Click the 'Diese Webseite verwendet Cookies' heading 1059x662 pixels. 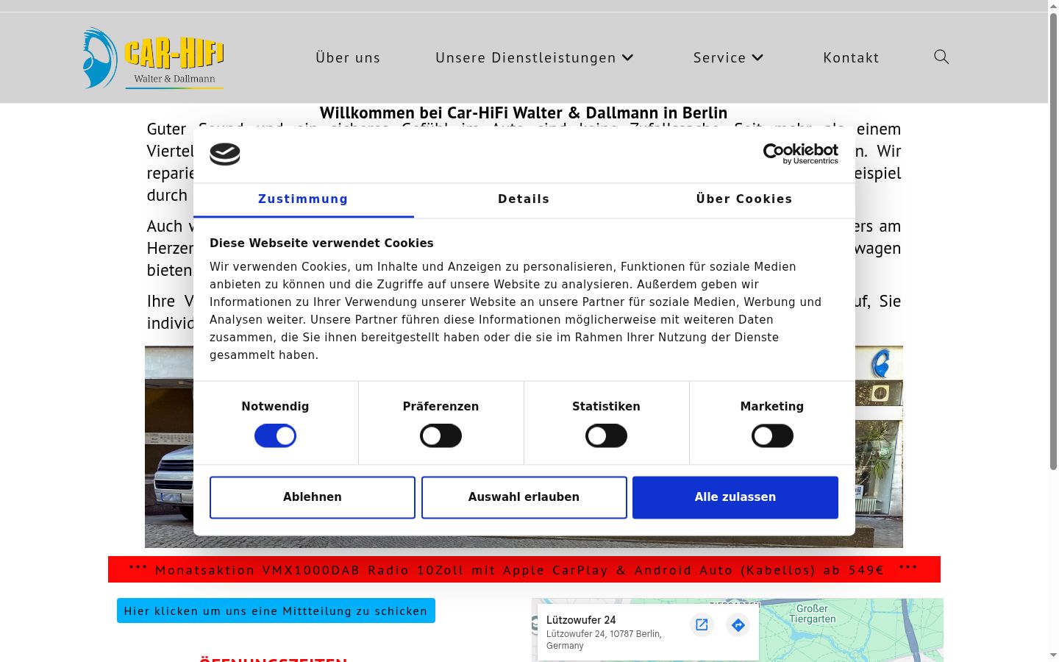(321, 243)
